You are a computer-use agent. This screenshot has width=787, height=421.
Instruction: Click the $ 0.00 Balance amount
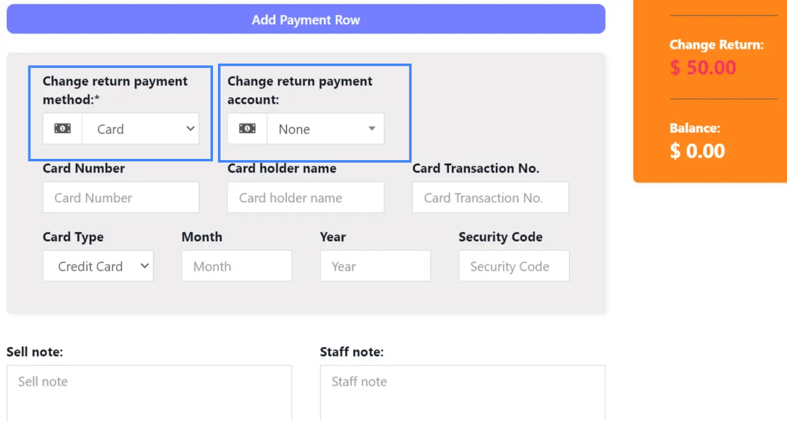697,151
